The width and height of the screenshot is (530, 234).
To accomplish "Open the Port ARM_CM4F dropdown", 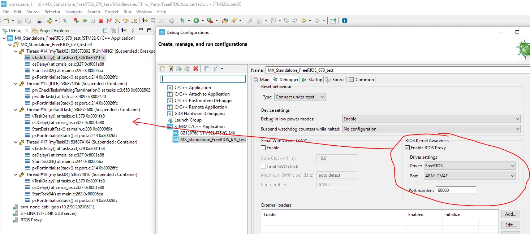I will (x=470, y=176).
